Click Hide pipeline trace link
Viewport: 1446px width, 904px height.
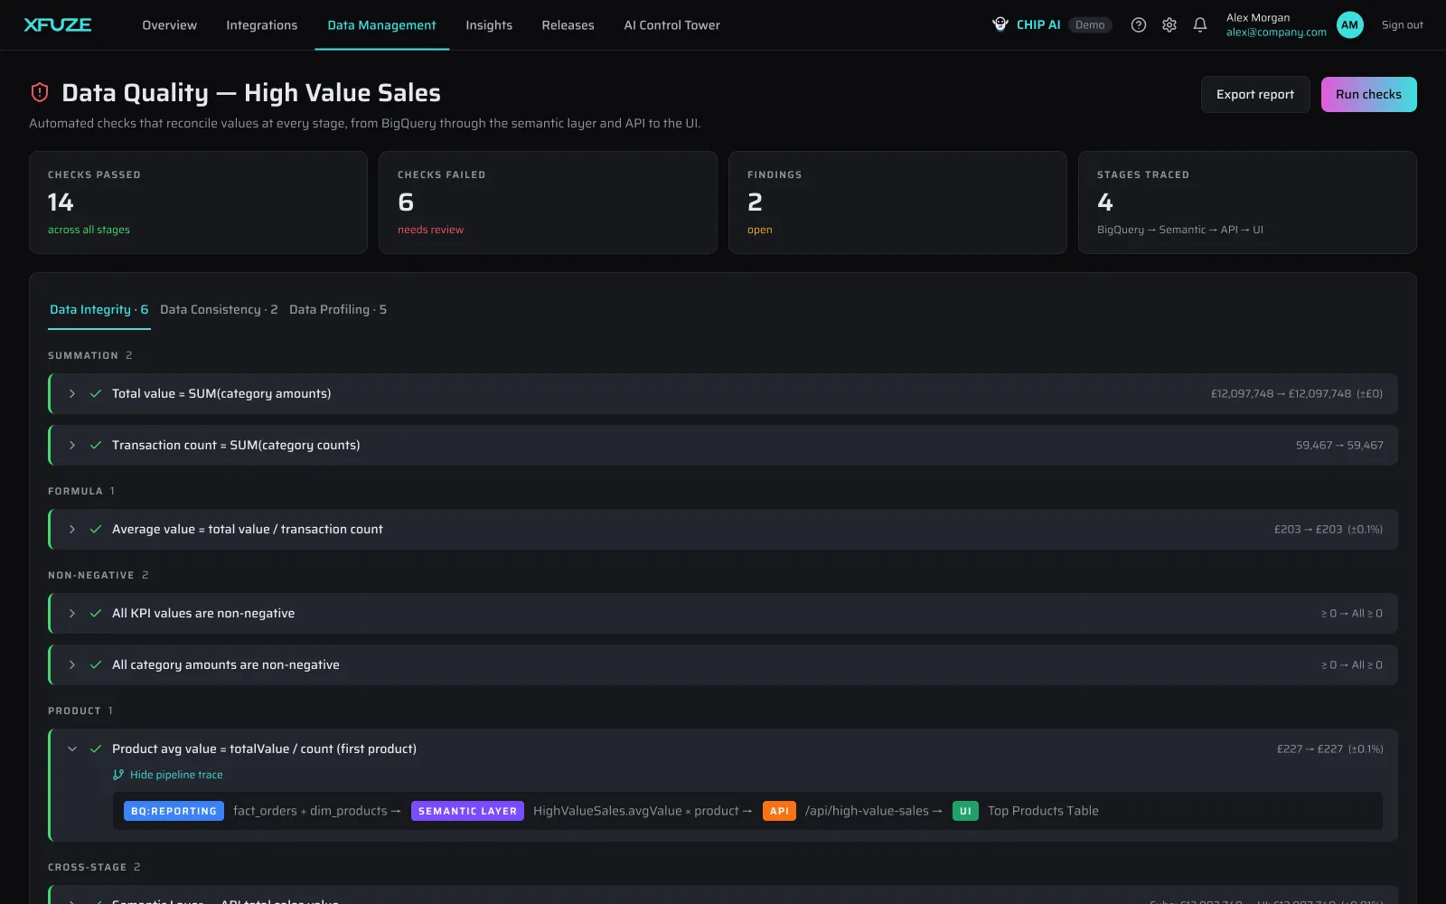(176, 775)
